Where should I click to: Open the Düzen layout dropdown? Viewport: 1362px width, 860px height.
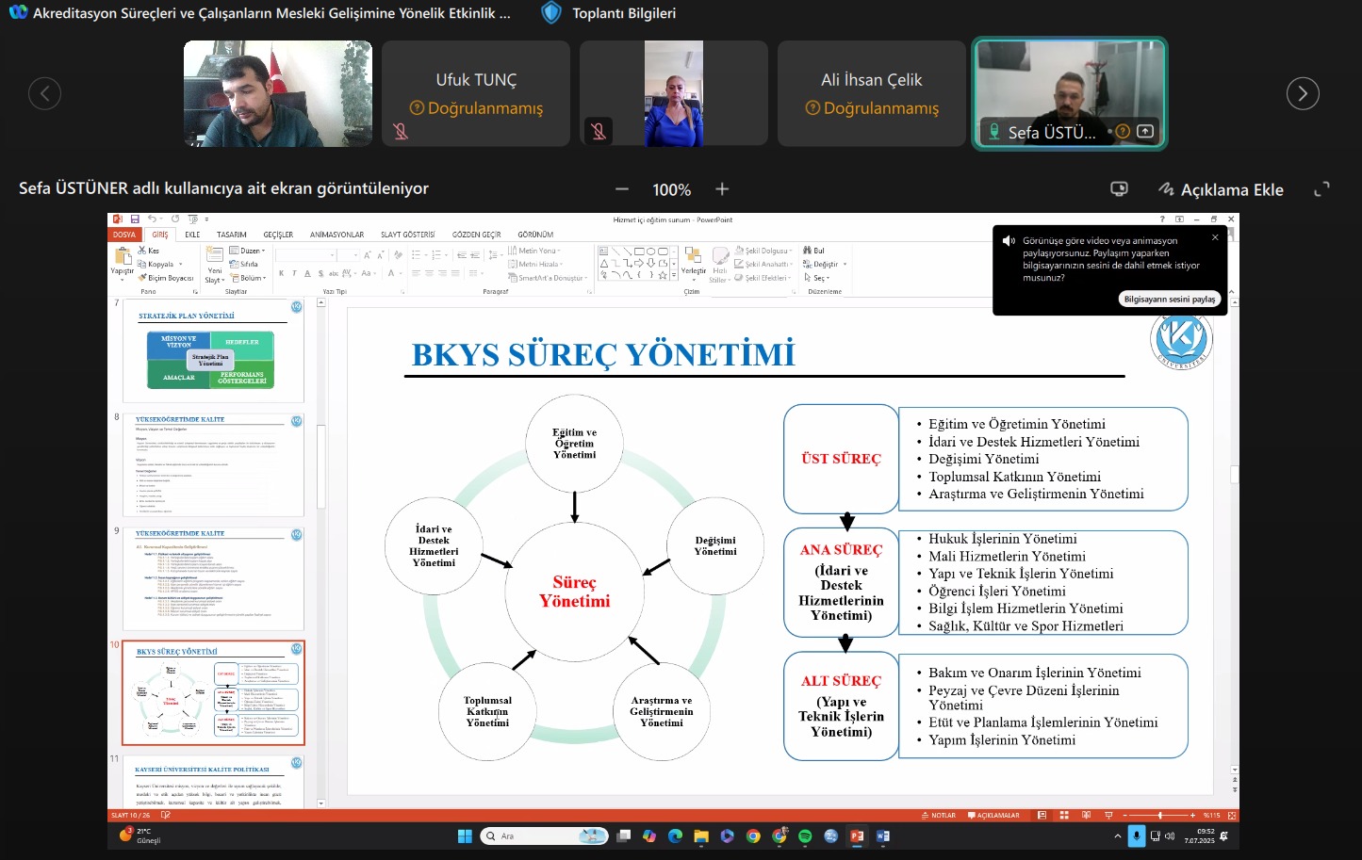[249, 251]
